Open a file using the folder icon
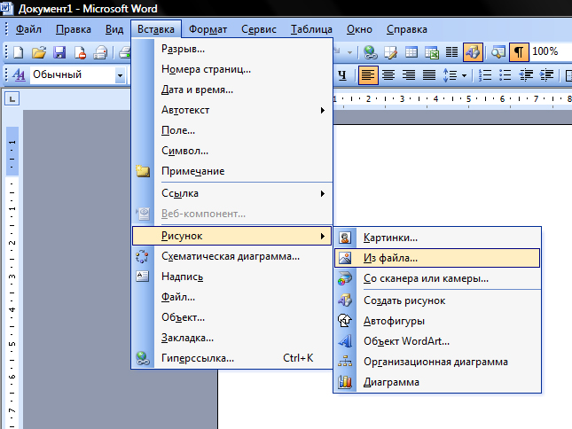 tap(39, 52)
